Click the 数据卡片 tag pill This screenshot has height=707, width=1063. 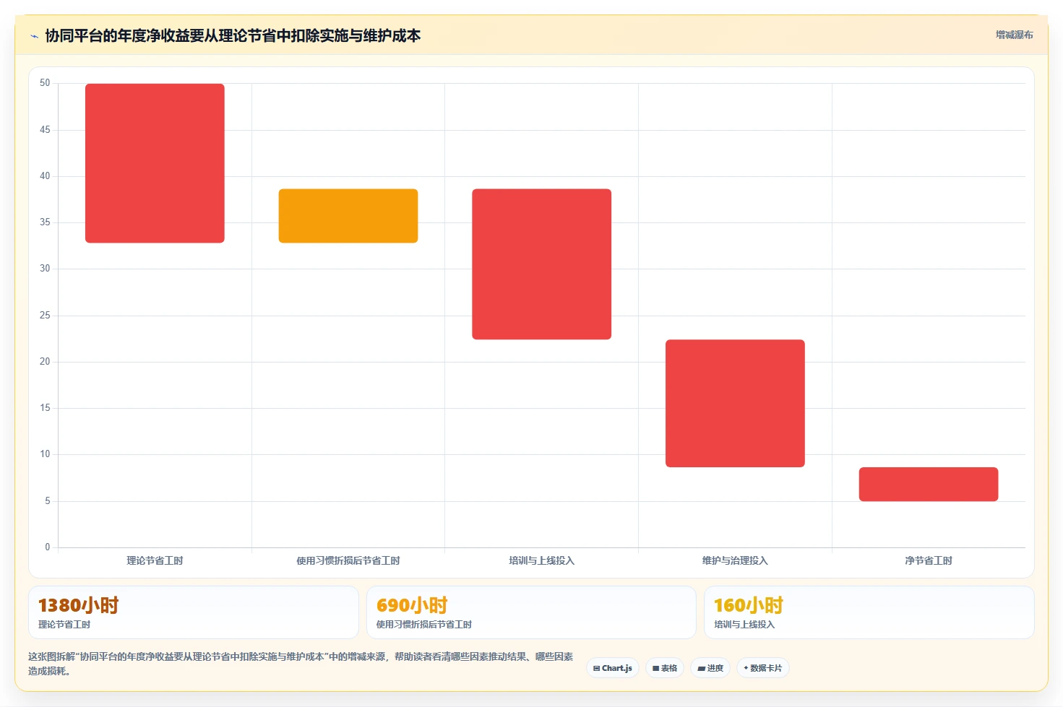point(763,668)
